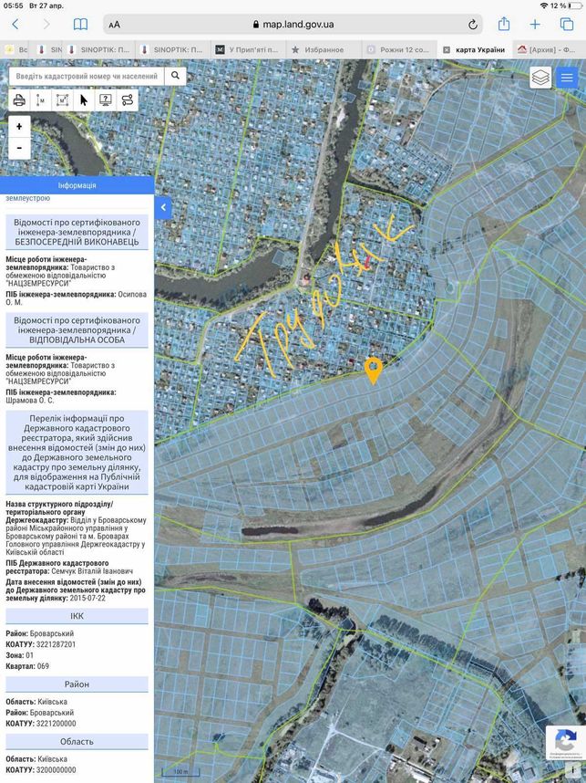The height and width of the screenshot is (783, 586).
Task: Open the info query monitor tool
Action: (105, 99)
